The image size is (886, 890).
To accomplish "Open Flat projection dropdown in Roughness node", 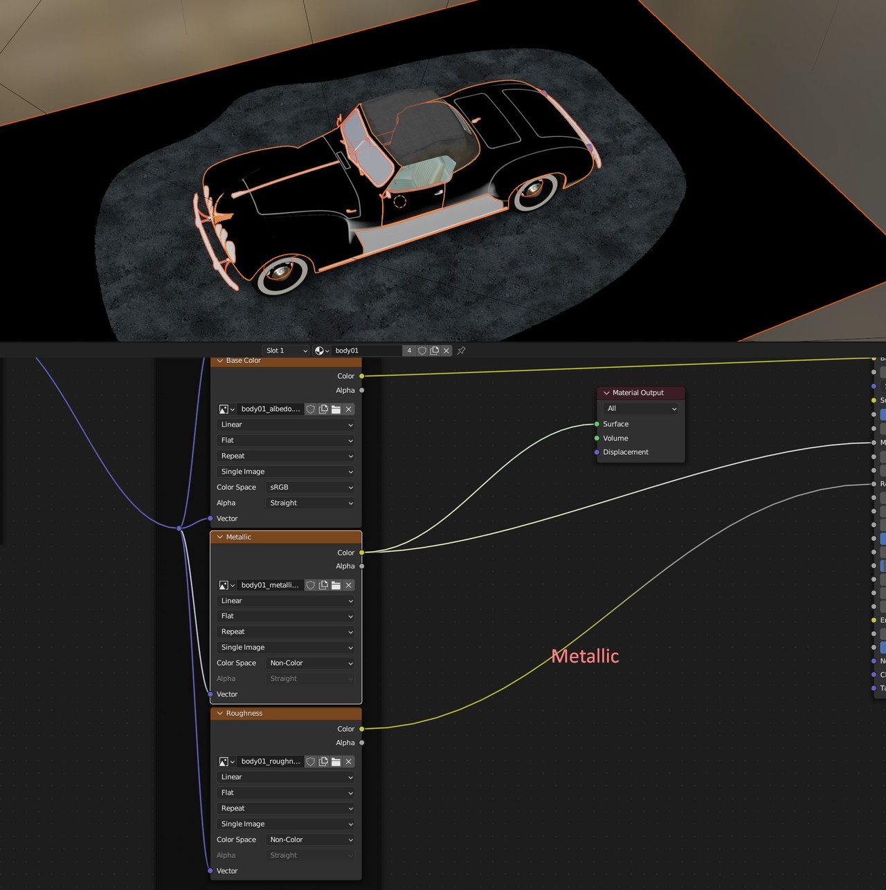I will [286, 793].
